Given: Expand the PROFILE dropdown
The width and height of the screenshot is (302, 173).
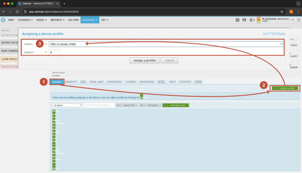Looking at the screenshot, I should tap(280, 44).
